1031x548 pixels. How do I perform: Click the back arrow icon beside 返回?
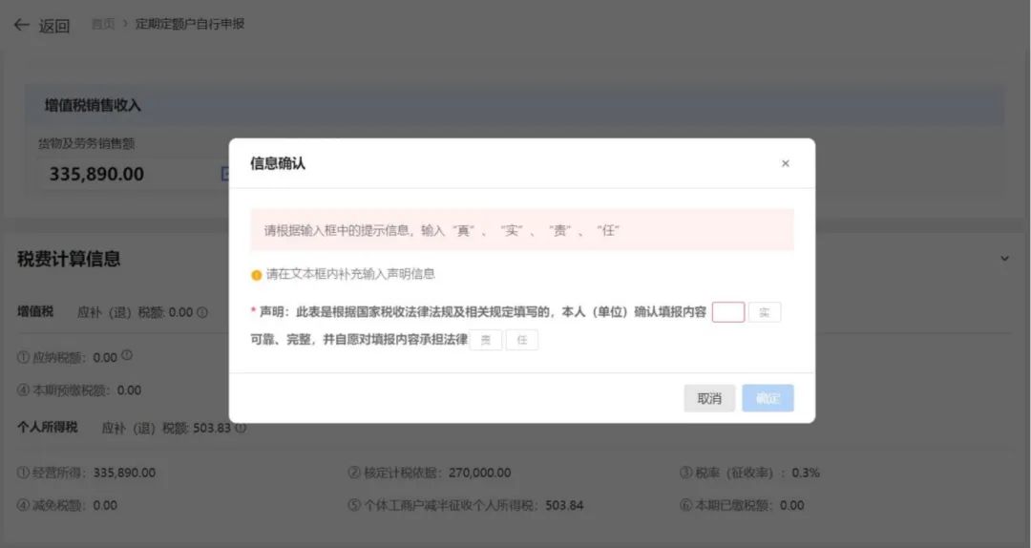pos(21,25)
